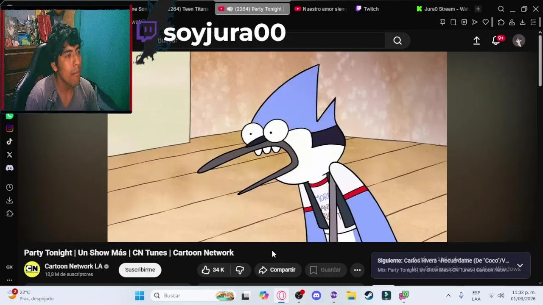
Task: Open Instagram from the browser sidebar
Action: (9, 128)
